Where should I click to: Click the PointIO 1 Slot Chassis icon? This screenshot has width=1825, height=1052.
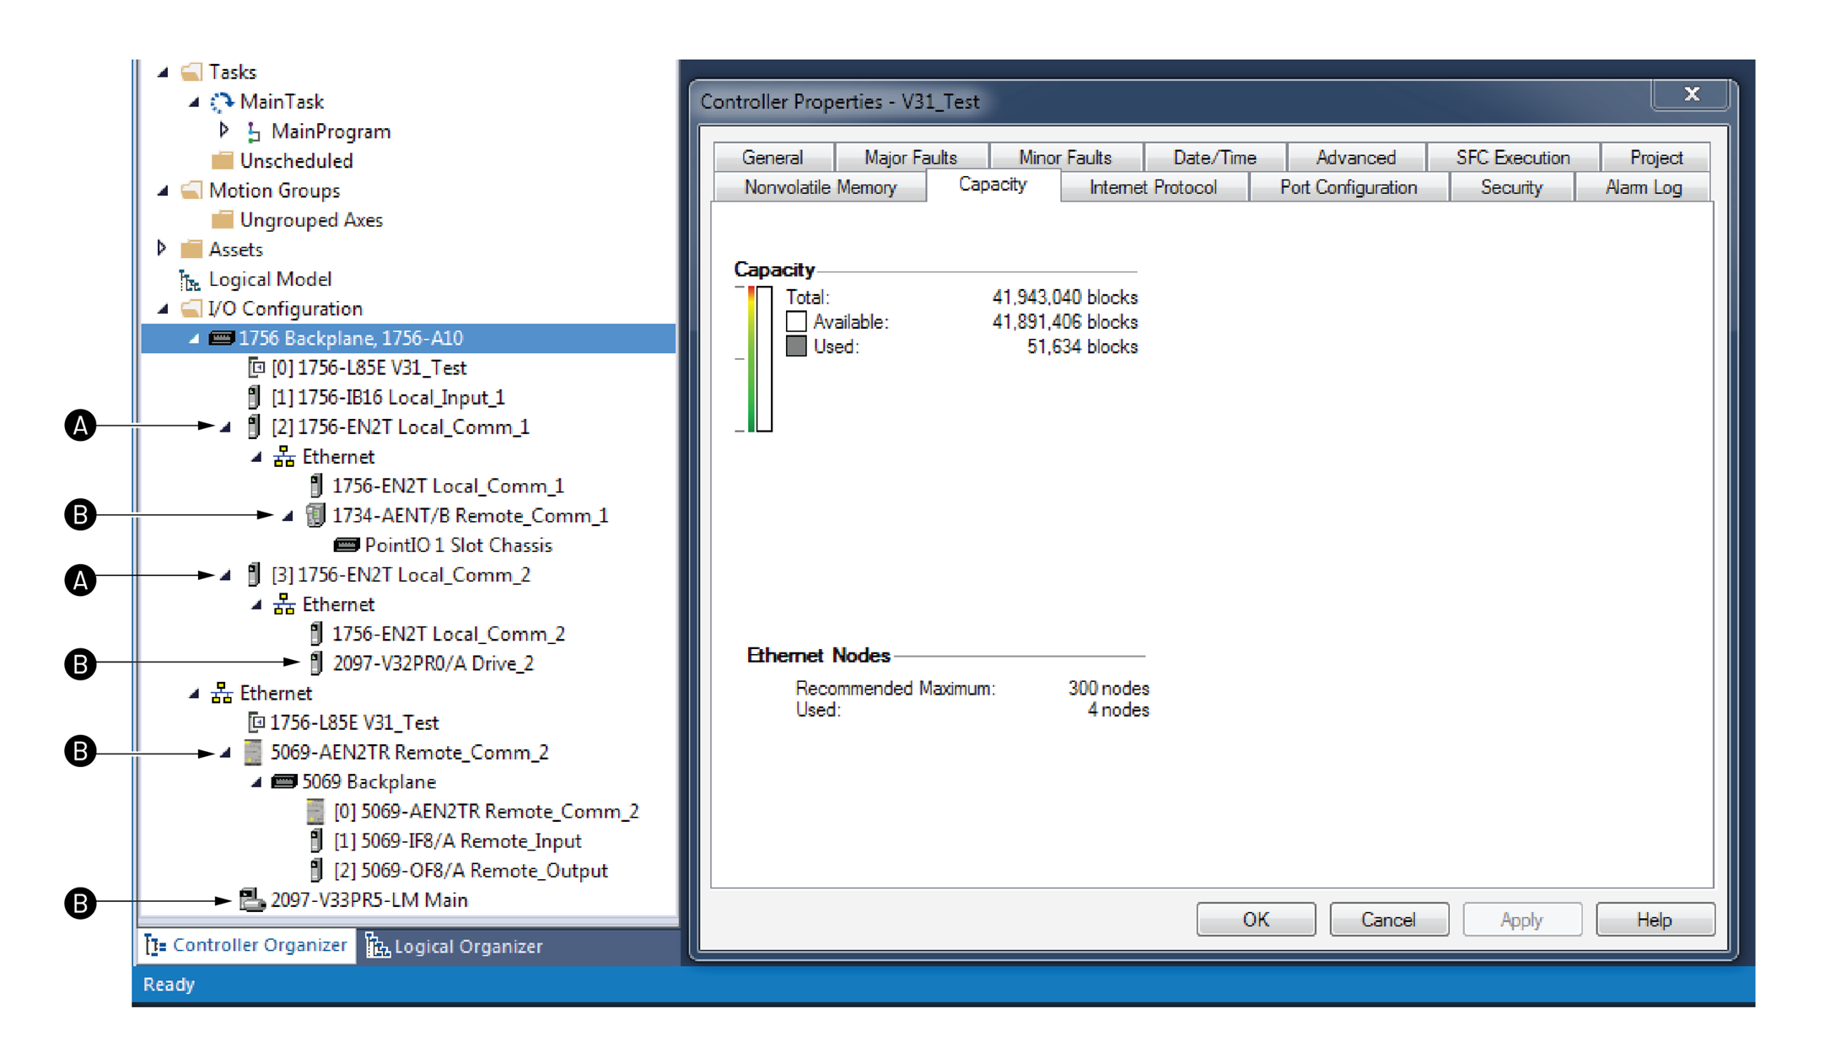(347, 545)
